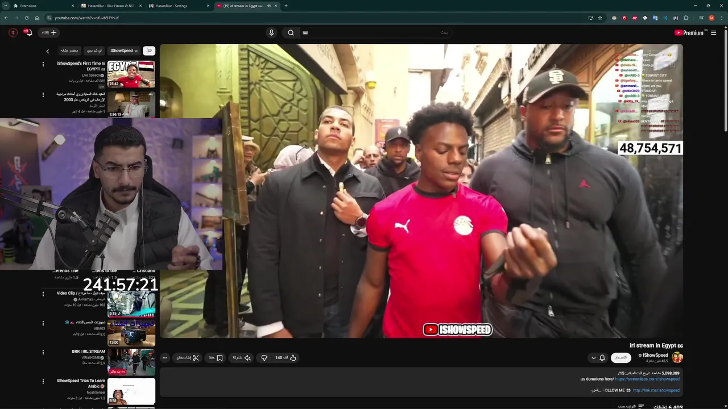Go back in browser history

pyautogui.click(x=6, y=18)
